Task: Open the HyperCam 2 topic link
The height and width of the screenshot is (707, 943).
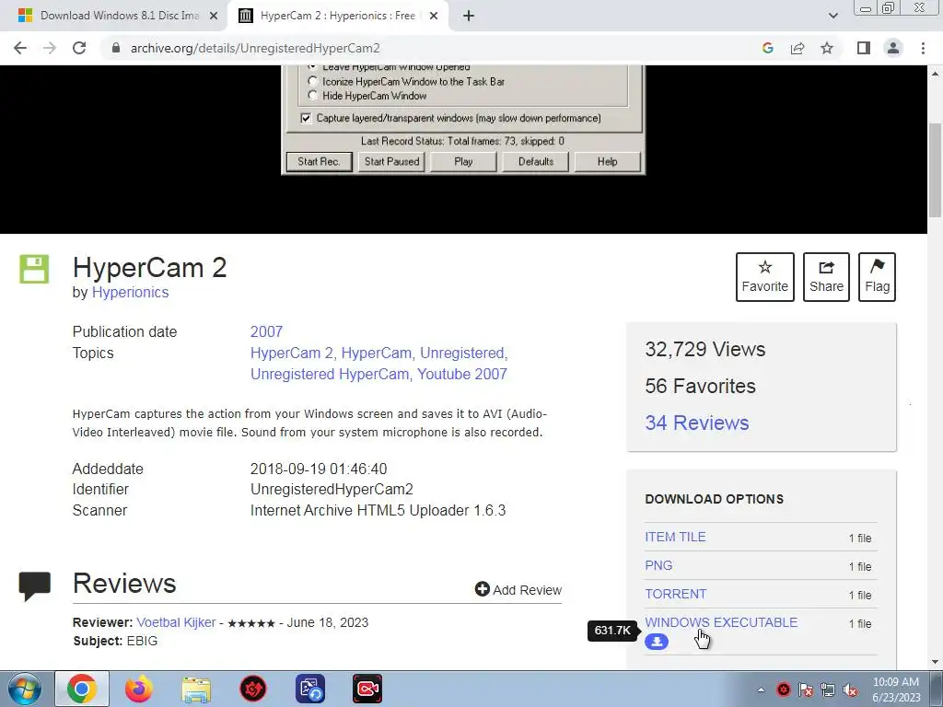Action: (292, 353)
